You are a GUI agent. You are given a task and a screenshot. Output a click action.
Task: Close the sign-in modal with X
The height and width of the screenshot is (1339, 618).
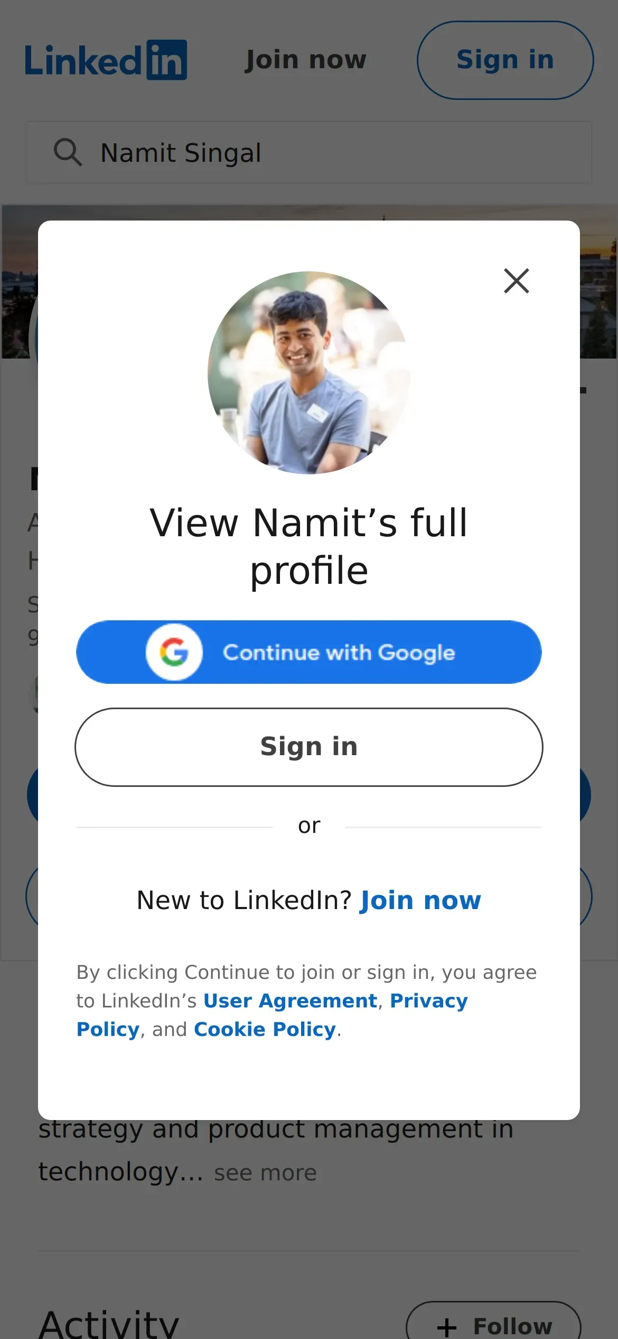click(516, 281)
